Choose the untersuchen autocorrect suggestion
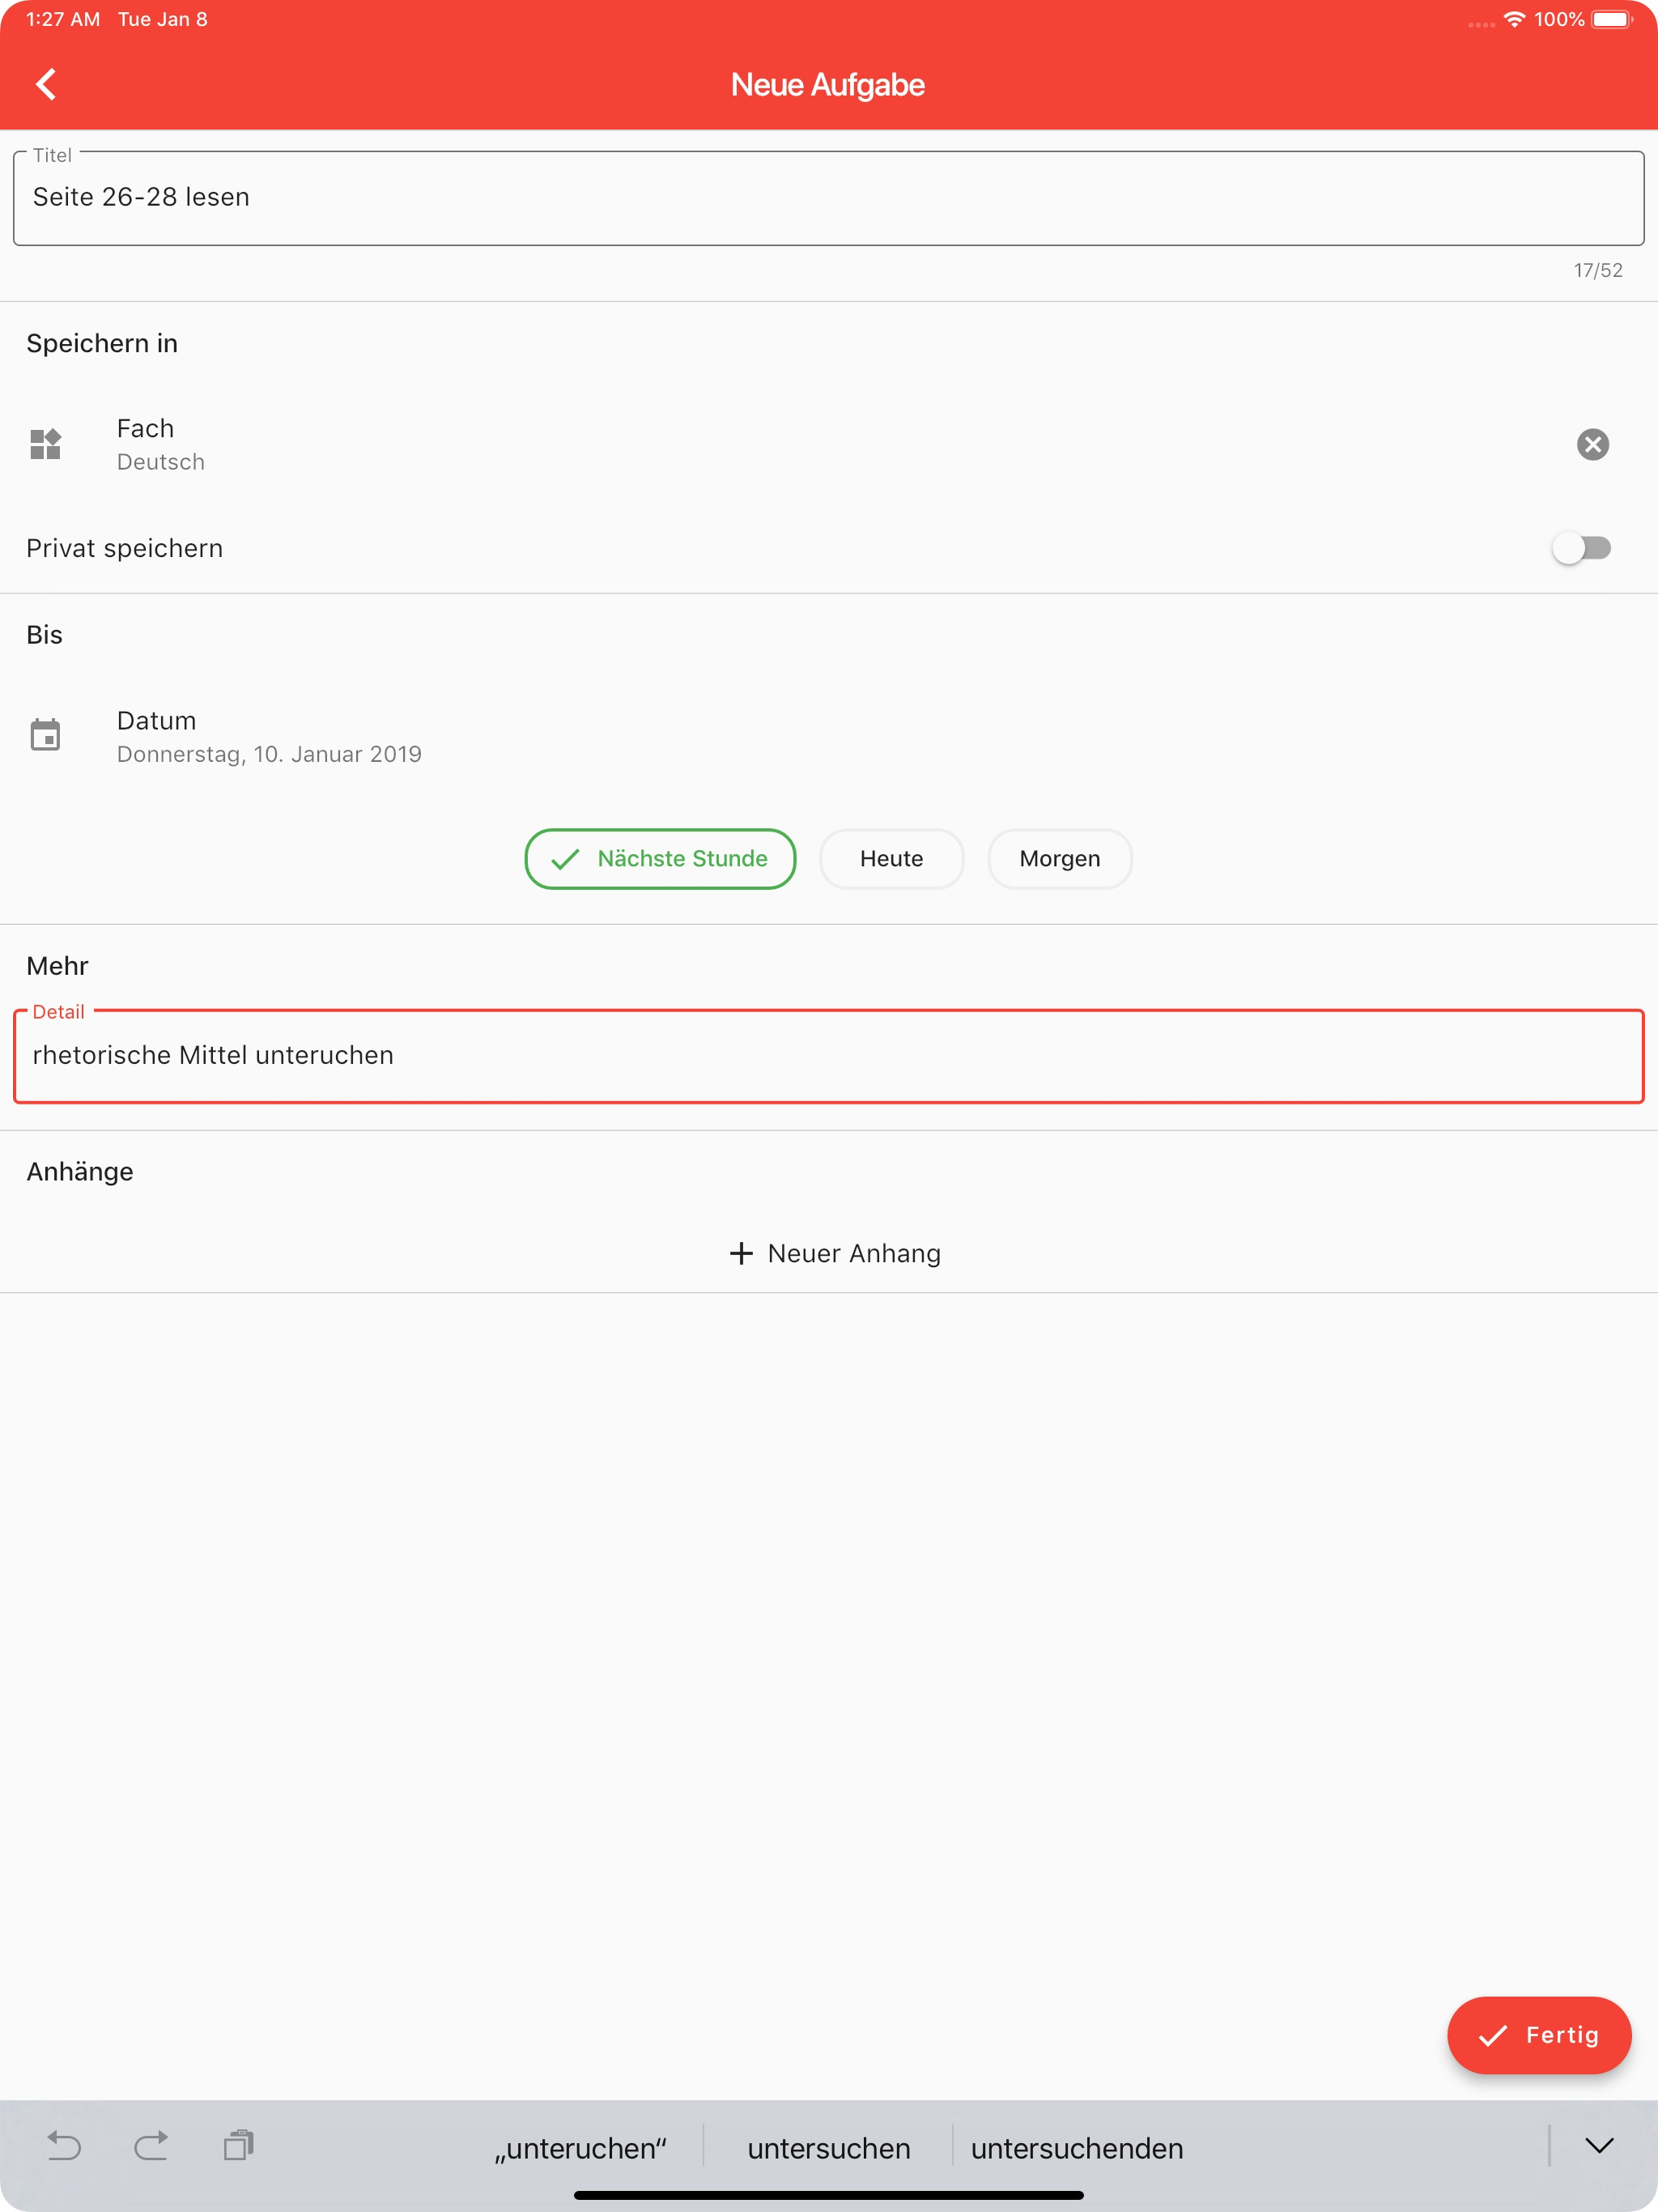This screenshot has height=2212, width=1658. coord(828,2148)
